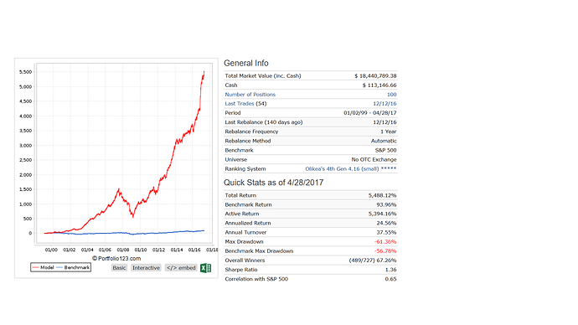The height and width of the screenshot is (325, 578).
Task: Click the No OTC Exchange universe value
Action: tap(374, 159)
